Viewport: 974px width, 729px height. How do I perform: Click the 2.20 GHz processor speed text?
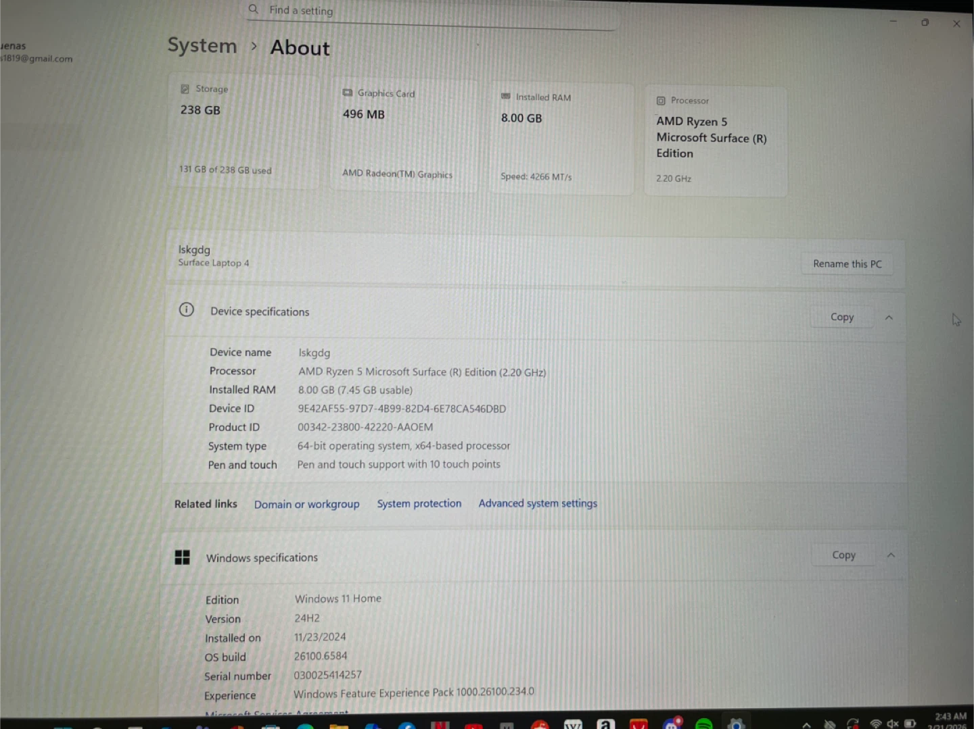click(x=674, y=178)
